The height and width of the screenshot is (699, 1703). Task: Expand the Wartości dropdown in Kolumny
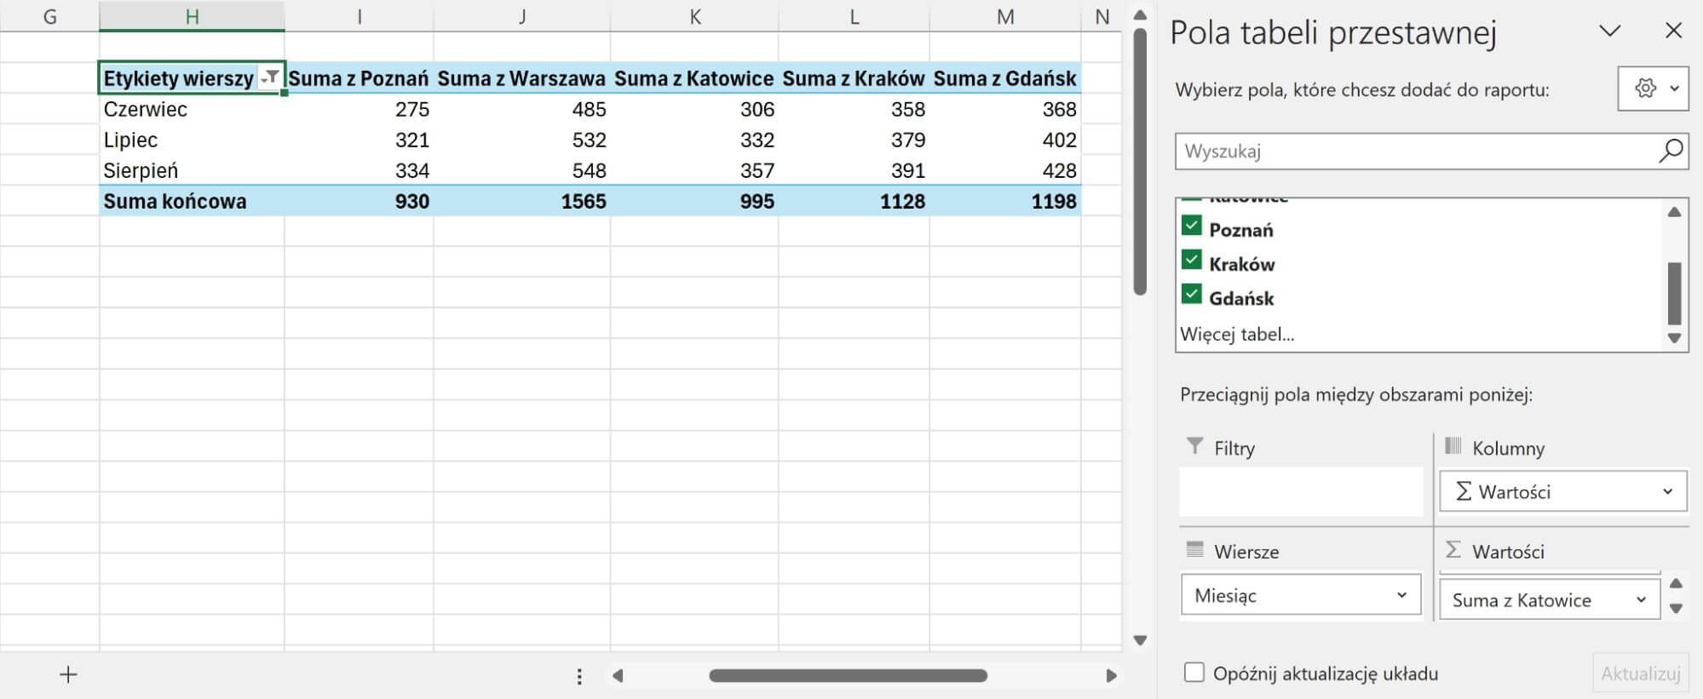coord(1667,491)
